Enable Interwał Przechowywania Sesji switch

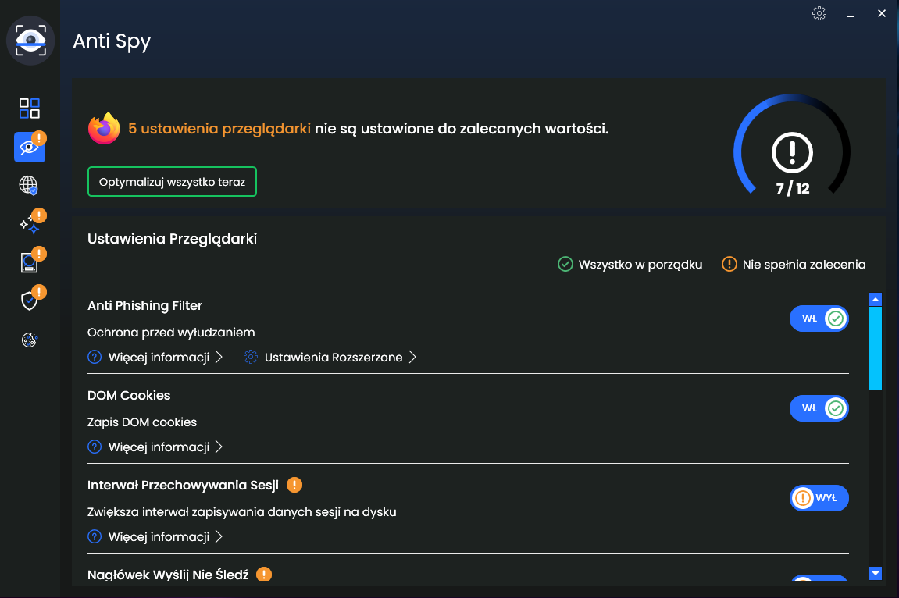[819, 498]
